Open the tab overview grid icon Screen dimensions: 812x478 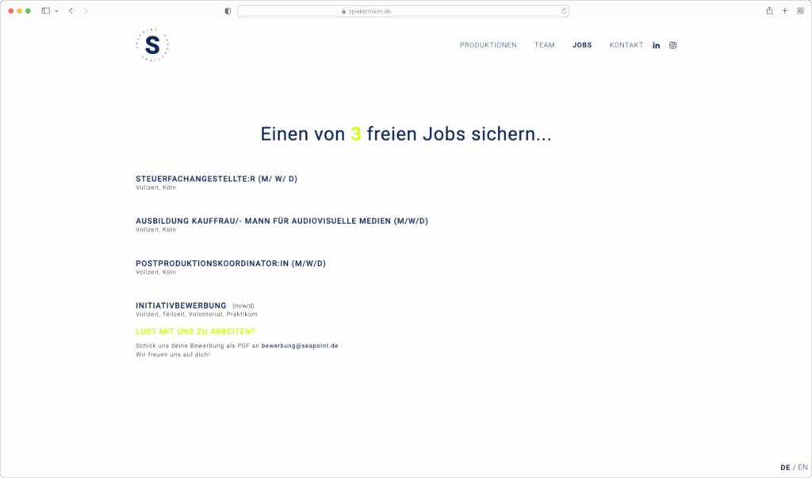(800, 11)
